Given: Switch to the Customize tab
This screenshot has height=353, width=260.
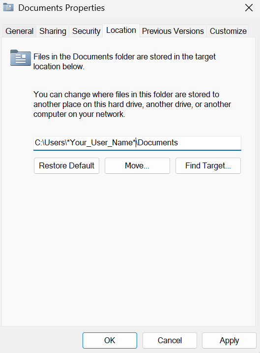Looking at the screenshot, I should pos(228,31).
